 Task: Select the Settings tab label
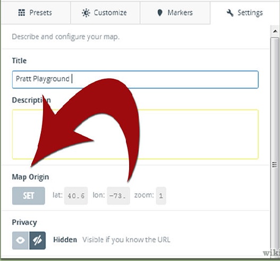point(250,13)
